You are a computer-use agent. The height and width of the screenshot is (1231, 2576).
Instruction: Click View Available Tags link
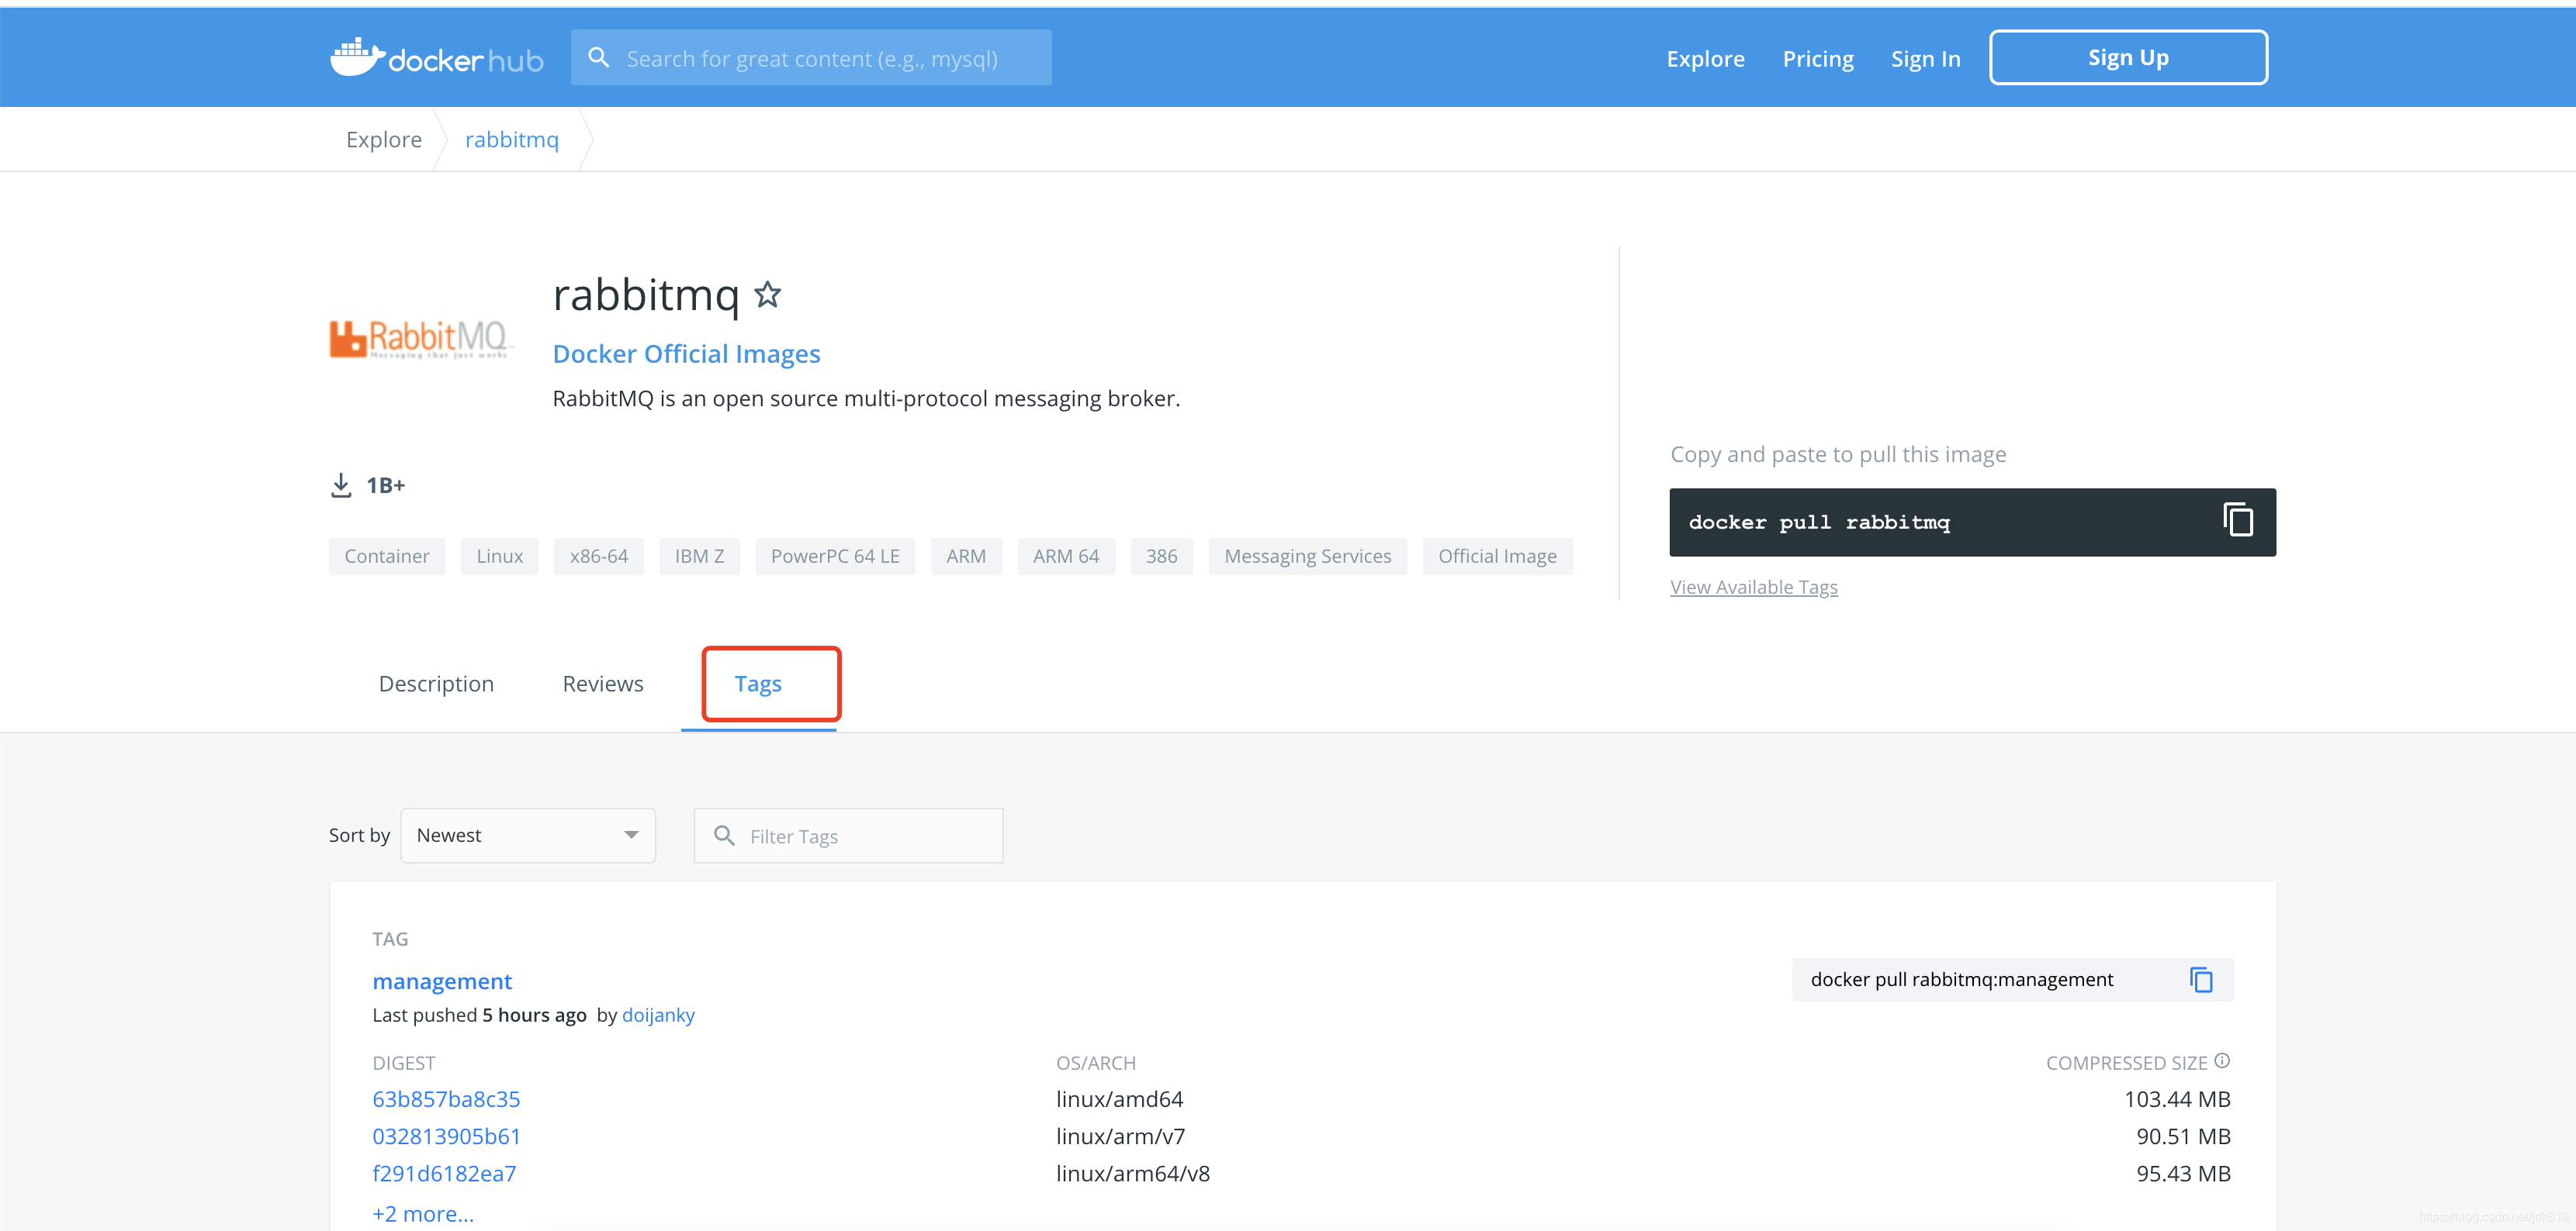[x=1753, y=588]
